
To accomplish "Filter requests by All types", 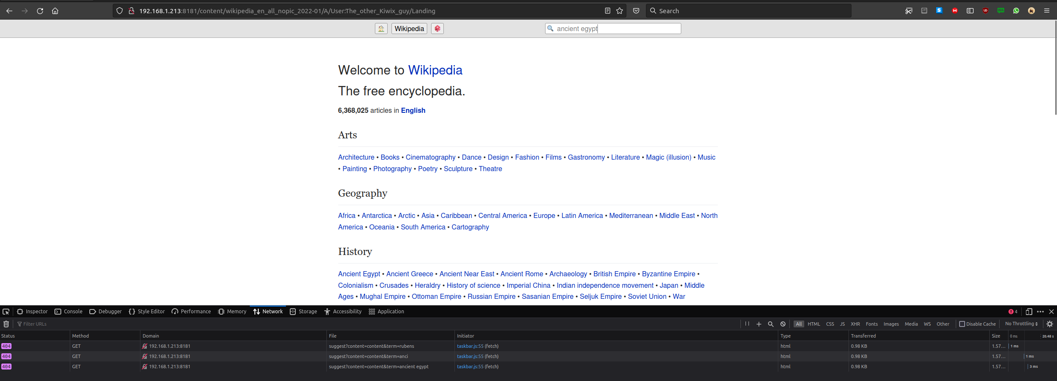I will (799, 324).
